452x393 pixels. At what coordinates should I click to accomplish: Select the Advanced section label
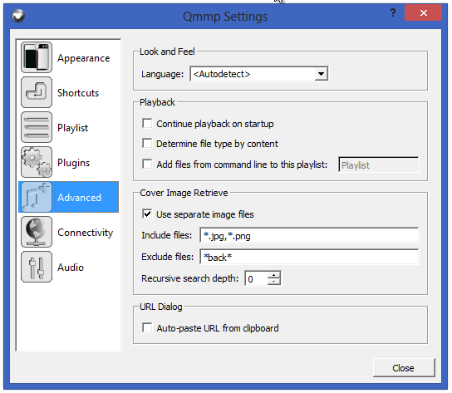pos(80,198)
